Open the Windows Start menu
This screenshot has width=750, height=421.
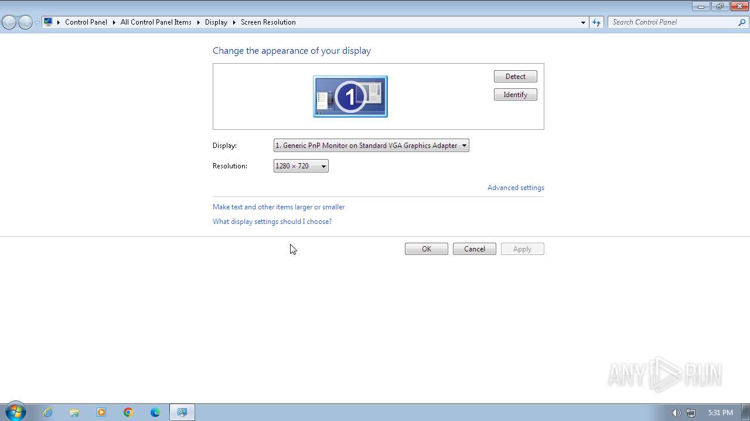pos(16,412)
